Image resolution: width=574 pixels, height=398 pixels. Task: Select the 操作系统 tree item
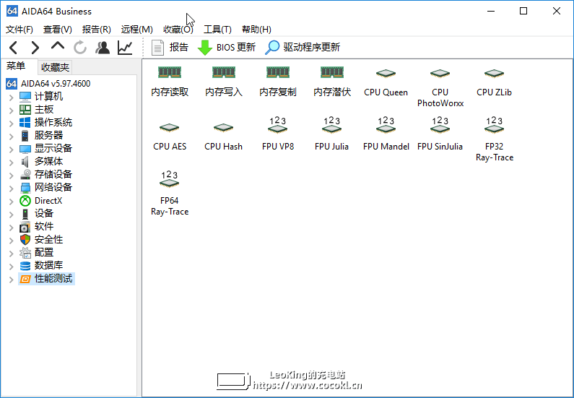tap(46, 123)
